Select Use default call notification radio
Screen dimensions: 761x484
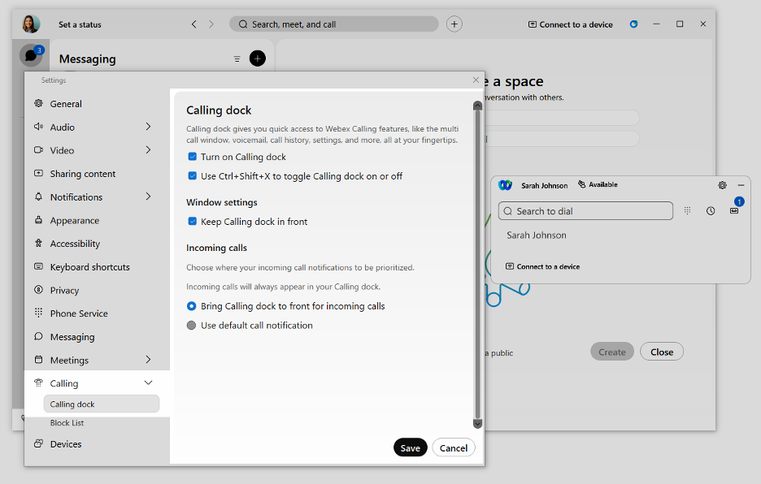click(191, 326)
